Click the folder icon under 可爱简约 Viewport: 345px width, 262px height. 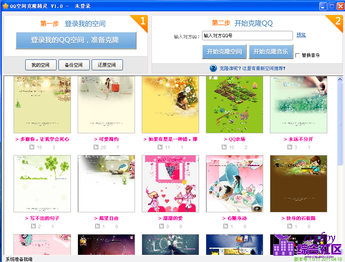[x=96, y=147]
